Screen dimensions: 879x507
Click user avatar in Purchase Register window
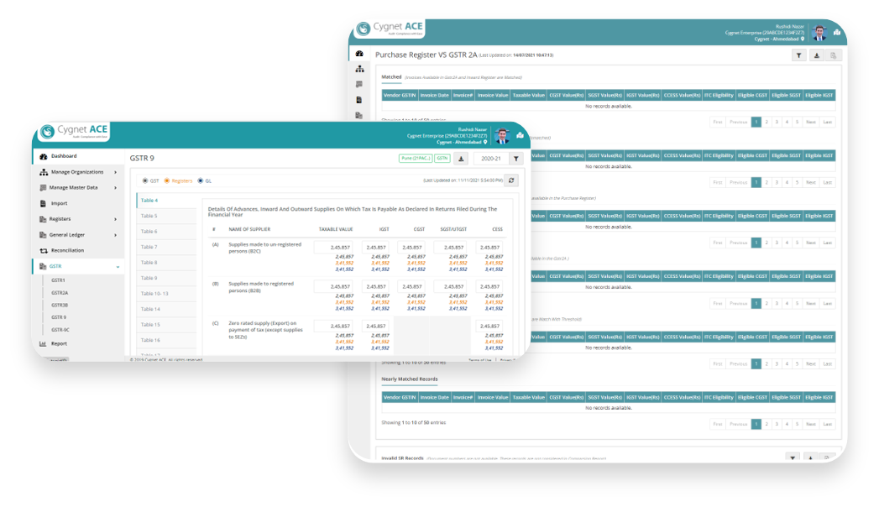click(819, 33)
